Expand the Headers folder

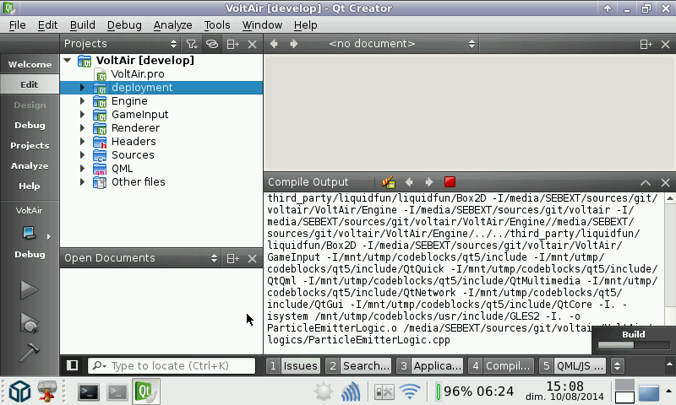[x=82, y=142]
